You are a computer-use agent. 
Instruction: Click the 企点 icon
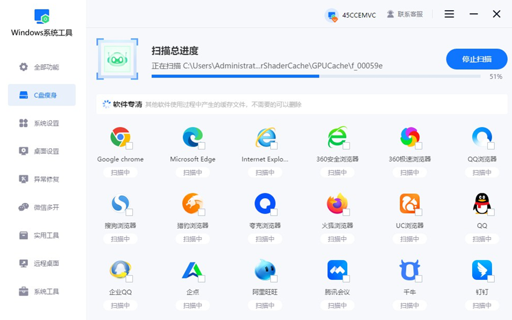tap(193, 270)
